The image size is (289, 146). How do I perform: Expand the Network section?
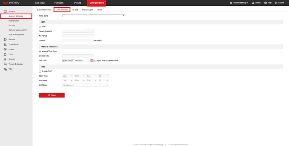point(12,40)
